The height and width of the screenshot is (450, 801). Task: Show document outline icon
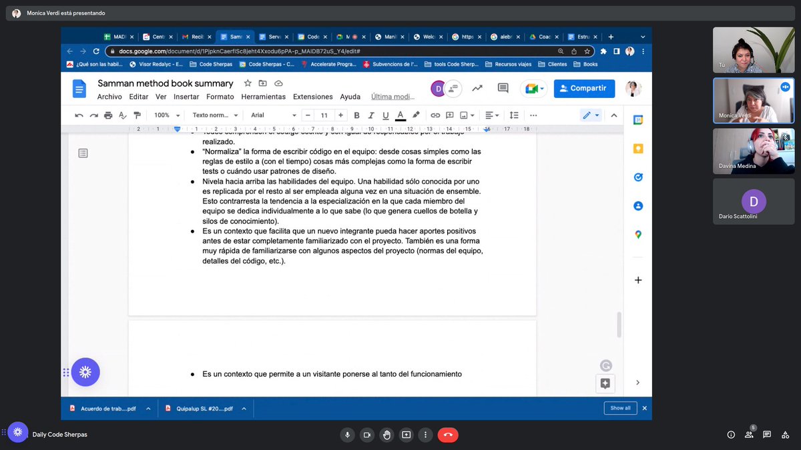click(x=83, y=153)
